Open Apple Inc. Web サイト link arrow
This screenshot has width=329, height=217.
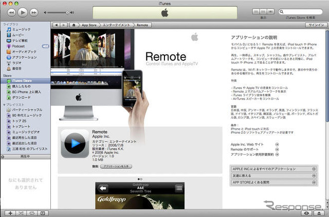click(277, 144)
